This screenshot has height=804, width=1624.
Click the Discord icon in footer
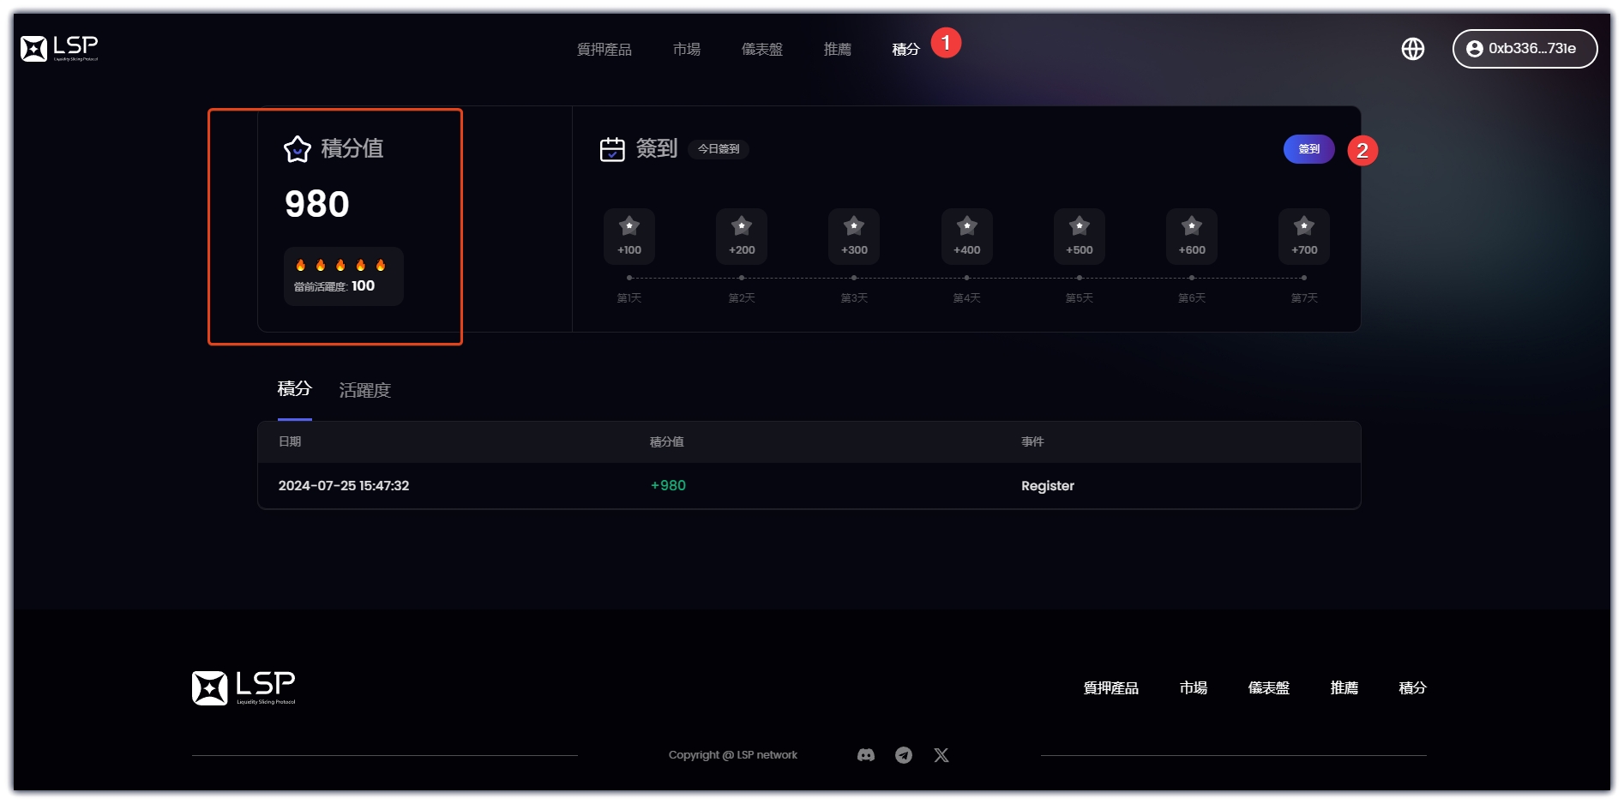click(865, 755)
